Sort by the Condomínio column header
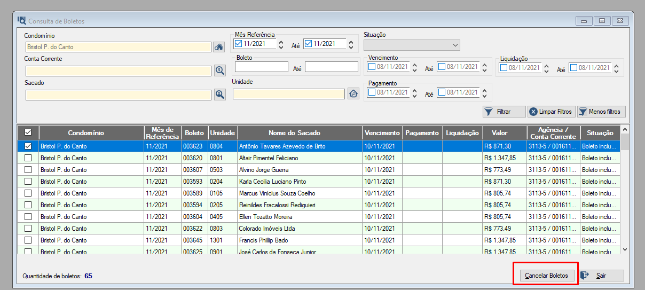645x290 pixels. (91, 132)
